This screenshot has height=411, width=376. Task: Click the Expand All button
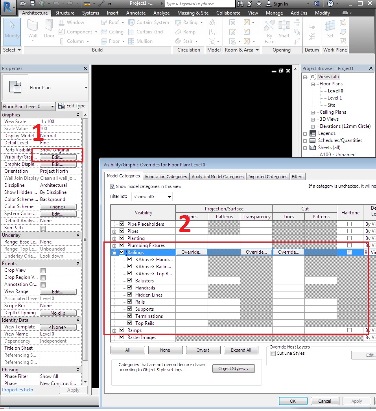[x=241, y=350]
